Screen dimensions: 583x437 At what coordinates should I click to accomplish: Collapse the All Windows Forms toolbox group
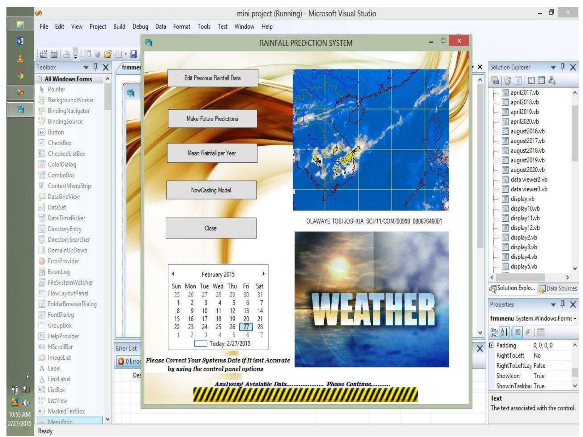[x=40, y=79]
